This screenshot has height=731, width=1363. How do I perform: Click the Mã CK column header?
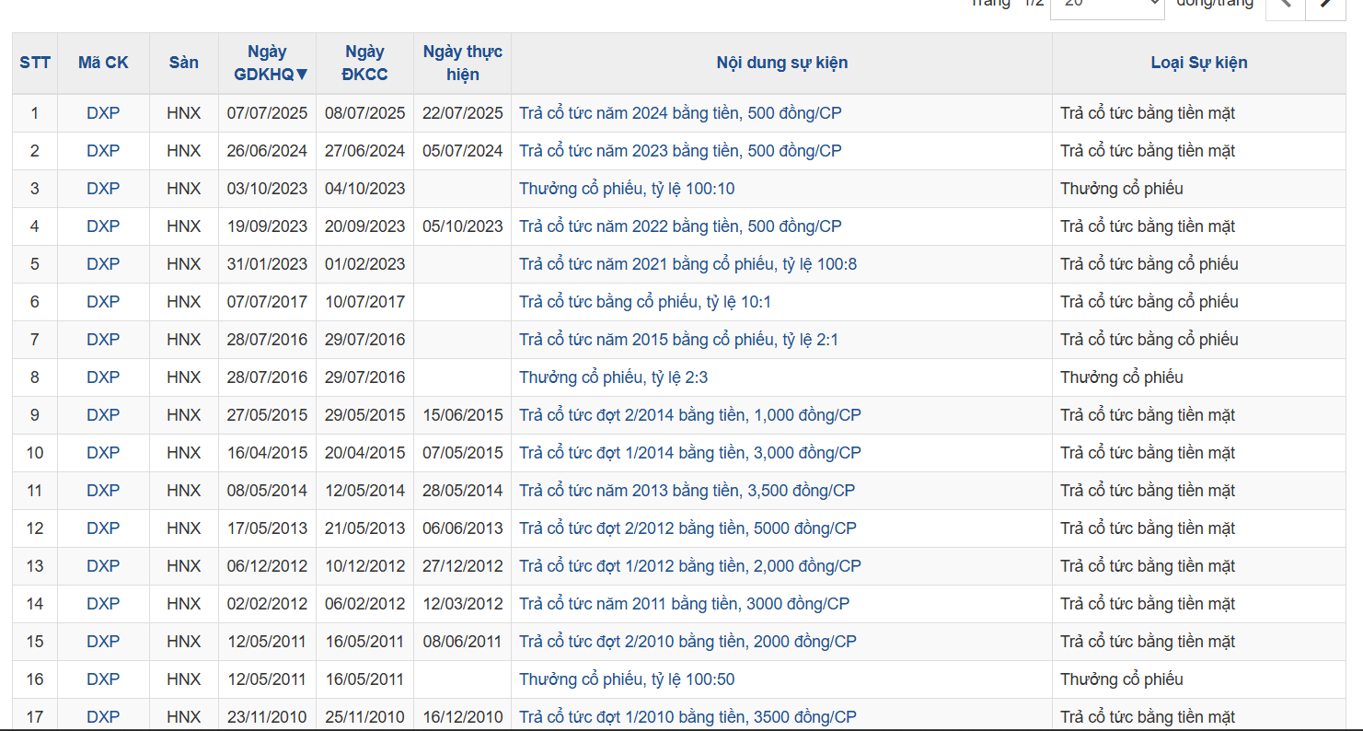(103, 63)
